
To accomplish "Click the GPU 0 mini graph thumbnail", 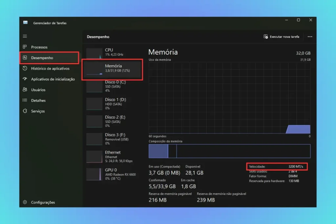I will [94, 174].
